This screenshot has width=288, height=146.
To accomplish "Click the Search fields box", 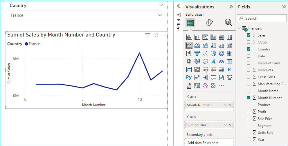I will tap(262, 18).
